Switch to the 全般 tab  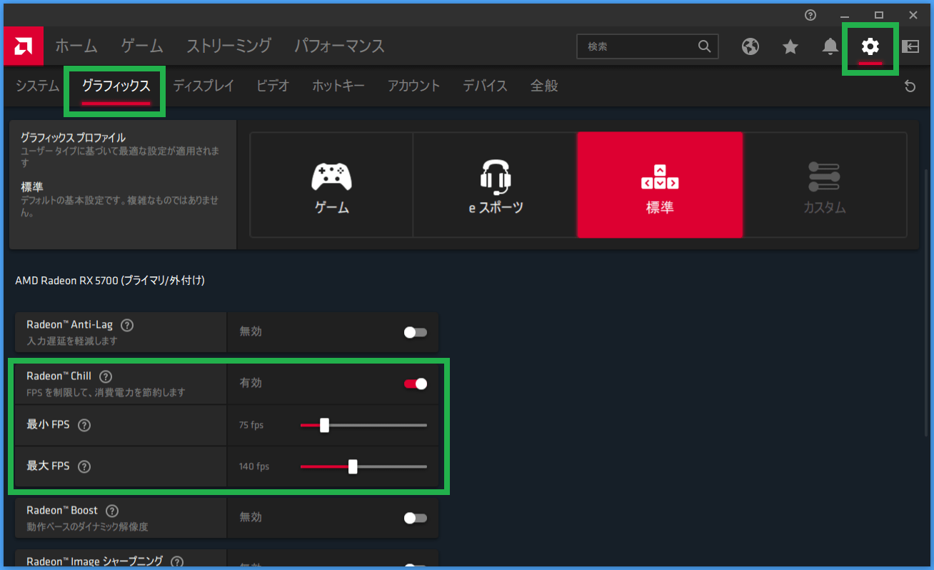544,86
